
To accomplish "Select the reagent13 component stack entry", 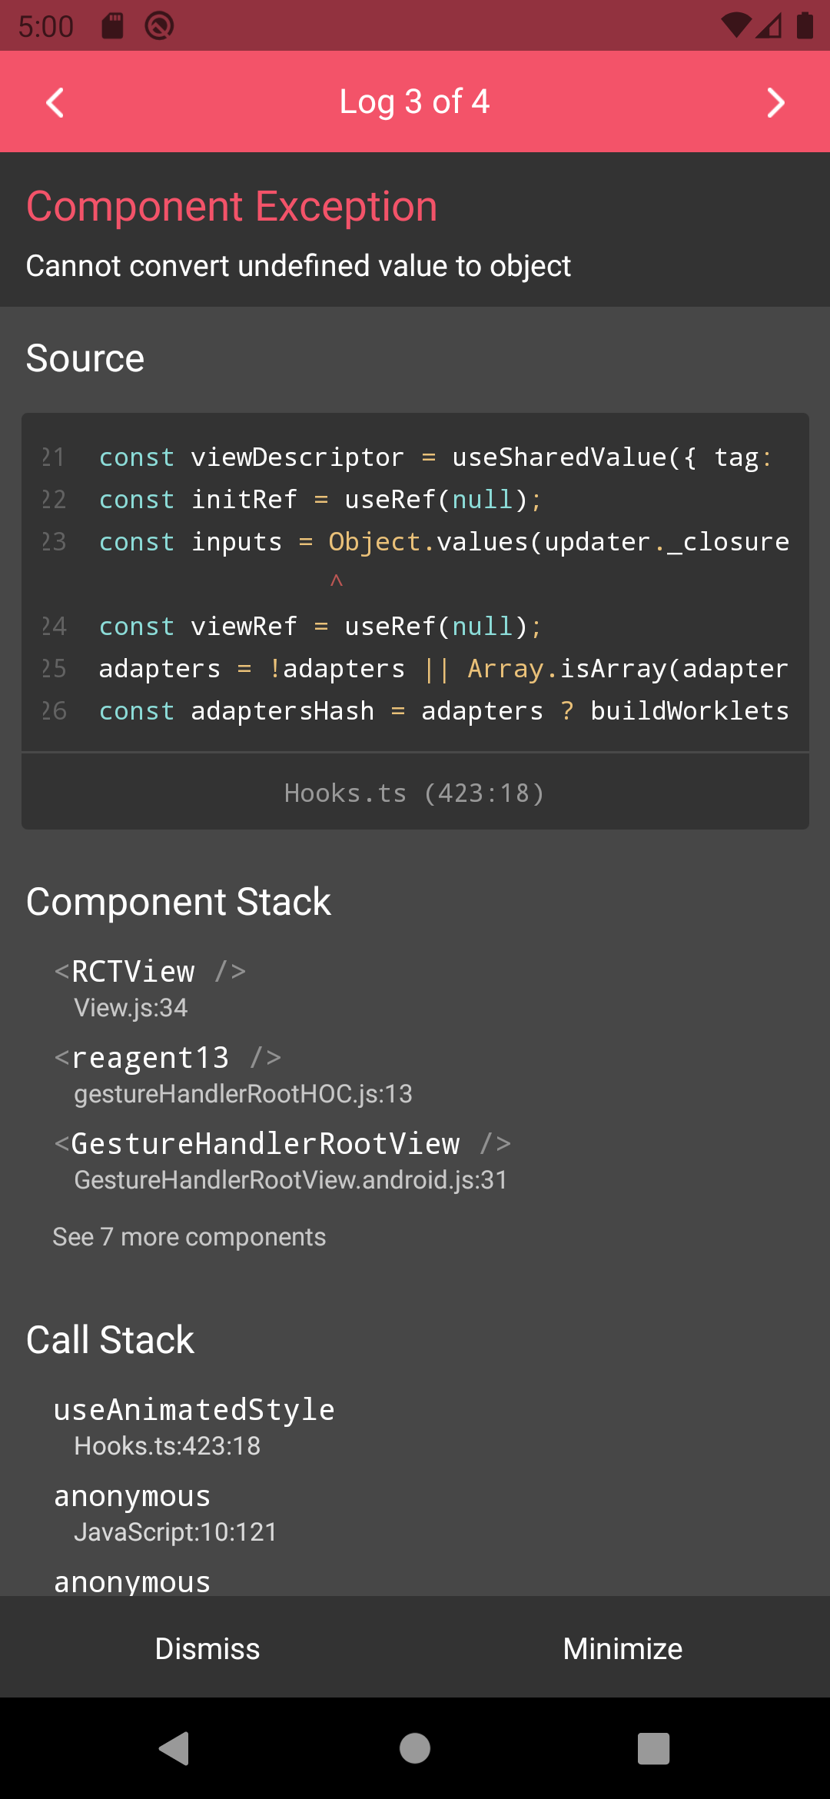I will [415, 1074].
